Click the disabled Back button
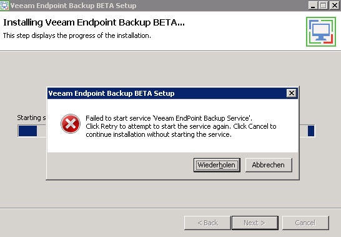 [207, 223]
